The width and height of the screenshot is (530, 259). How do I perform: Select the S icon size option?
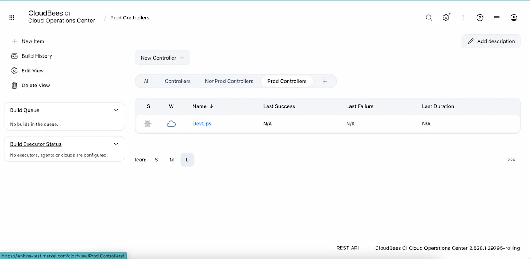[156, 160]
